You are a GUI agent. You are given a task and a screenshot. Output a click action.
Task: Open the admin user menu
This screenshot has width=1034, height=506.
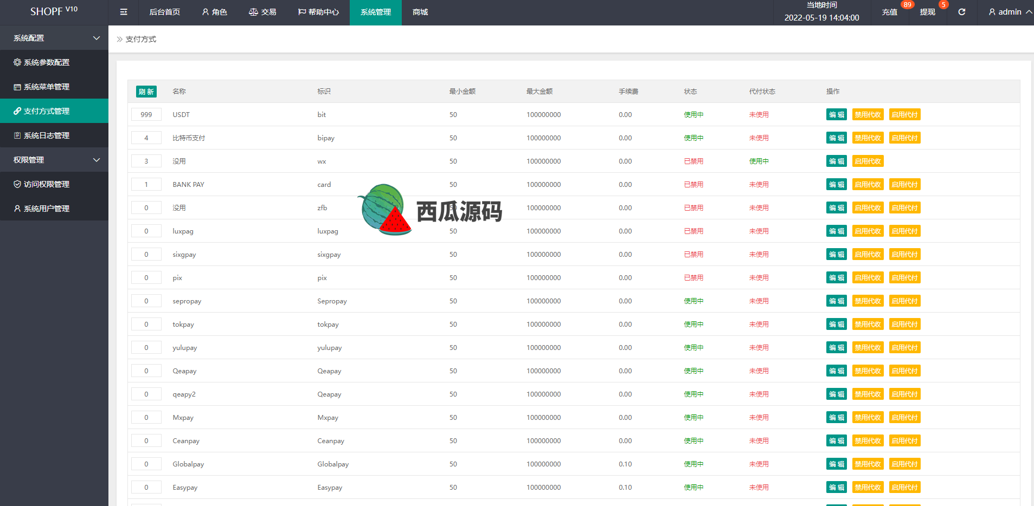(x=1010, y=12)
